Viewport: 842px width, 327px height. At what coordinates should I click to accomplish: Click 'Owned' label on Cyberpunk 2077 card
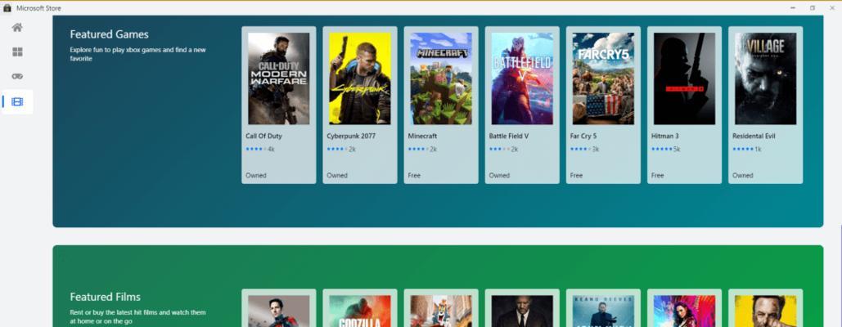[337, 175]
